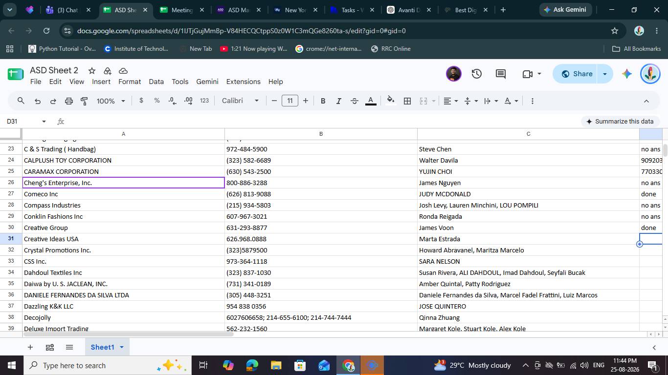Click the paint format icon

(x=84, y=101)
